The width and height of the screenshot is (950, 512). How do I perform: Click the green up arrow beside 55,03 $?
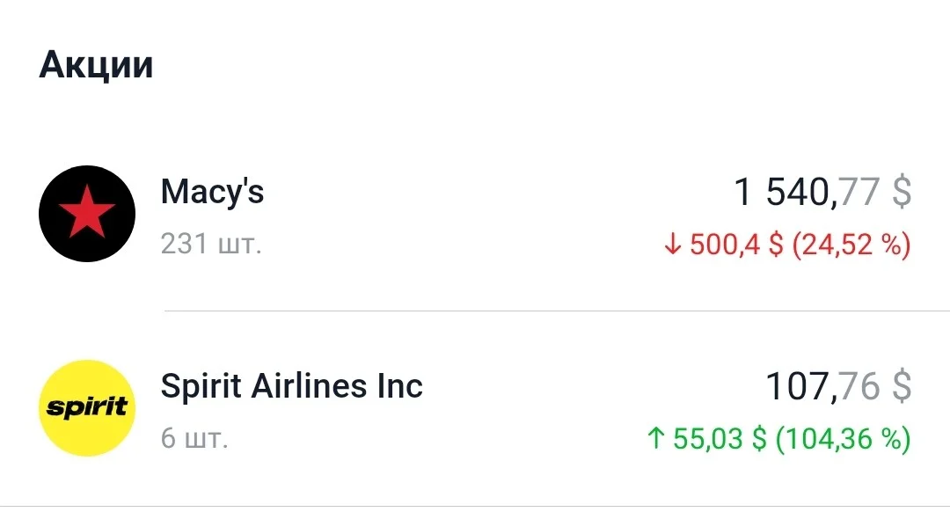click(656, 438)
